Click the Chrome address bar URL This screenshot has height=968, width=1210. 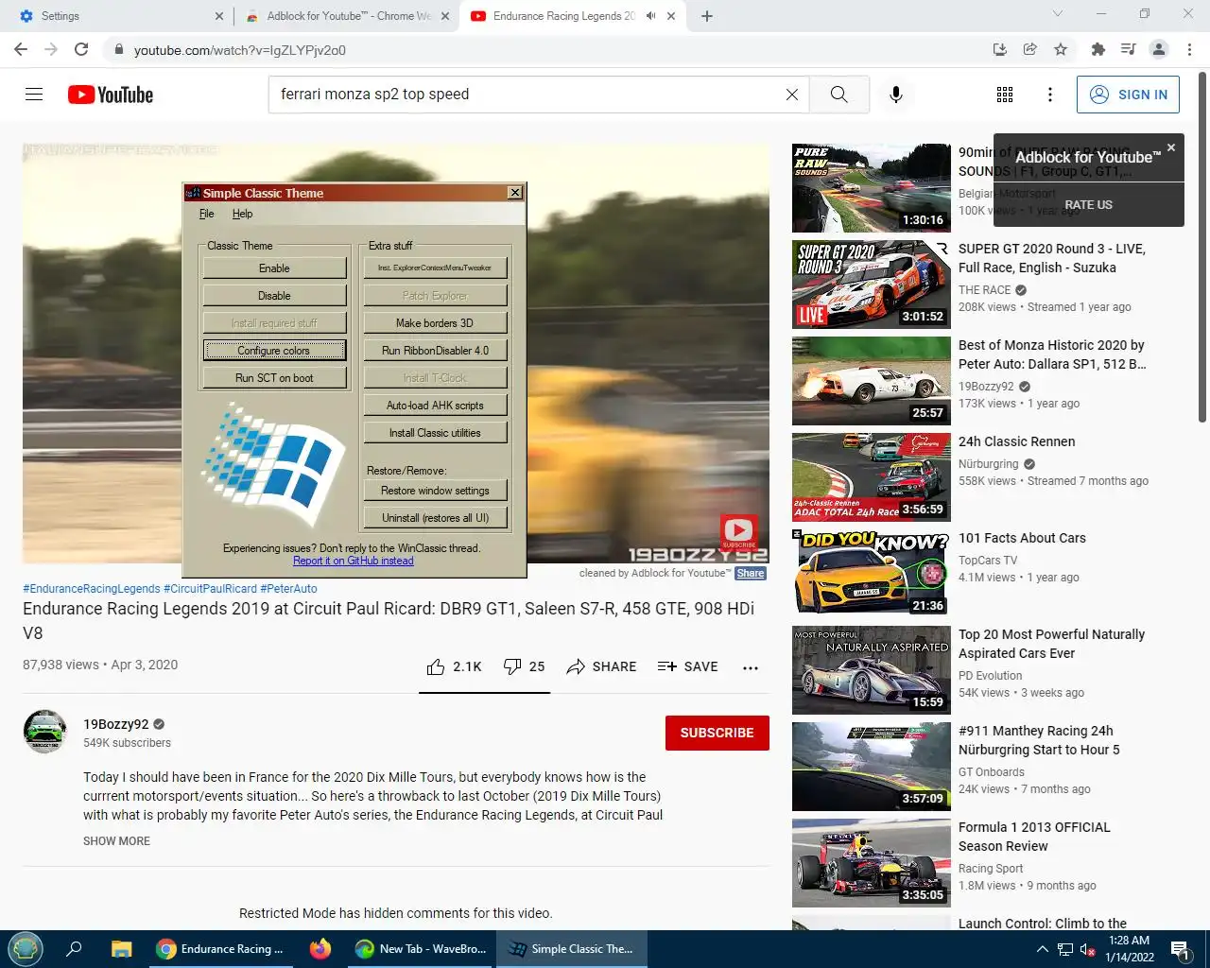tap(240, 50)
